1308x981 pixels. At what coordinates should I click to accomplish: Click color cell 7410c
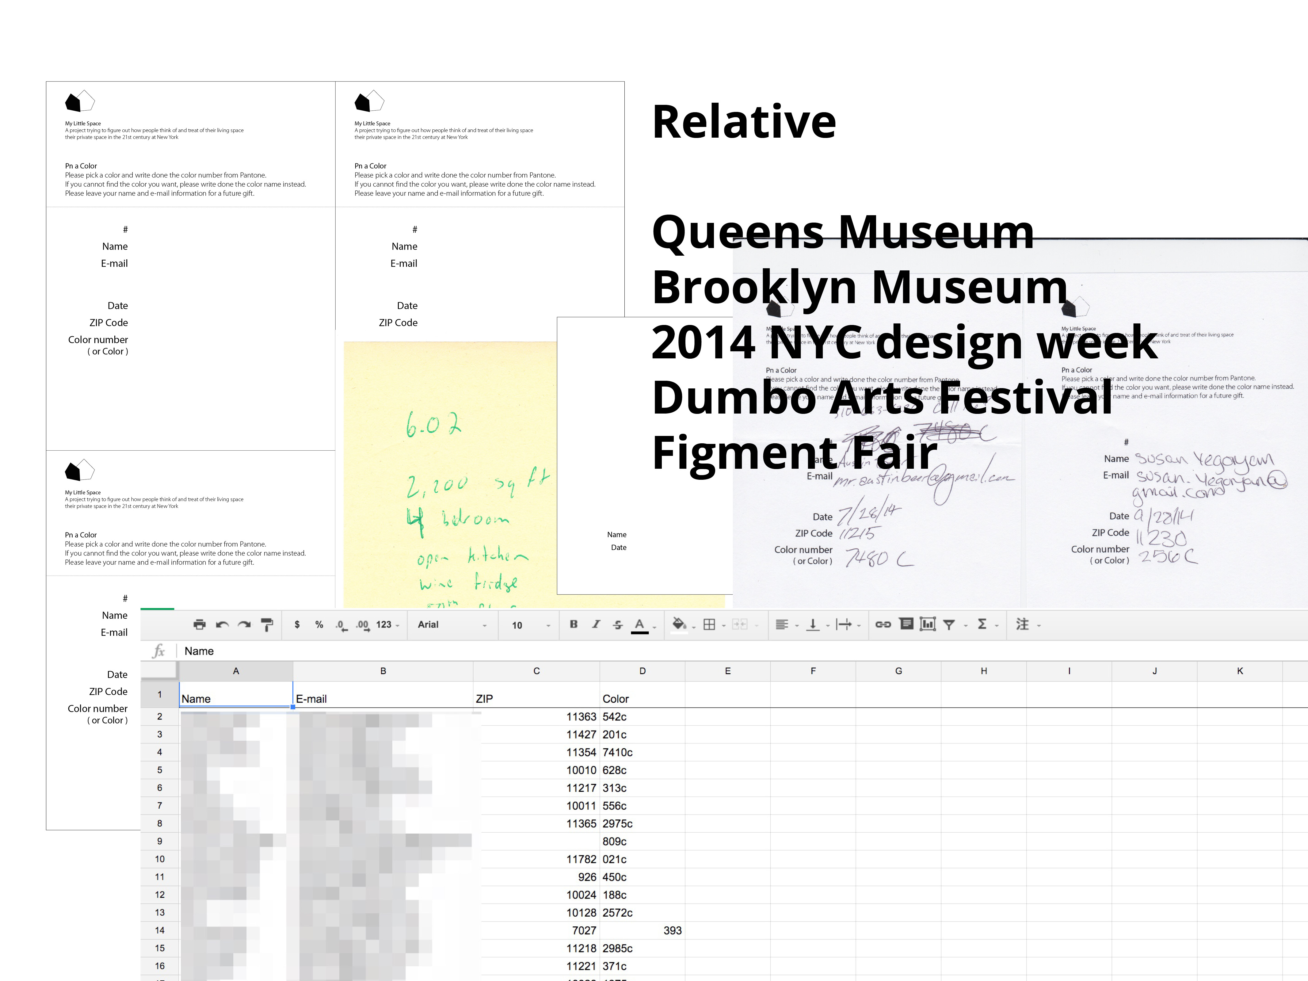643,752
